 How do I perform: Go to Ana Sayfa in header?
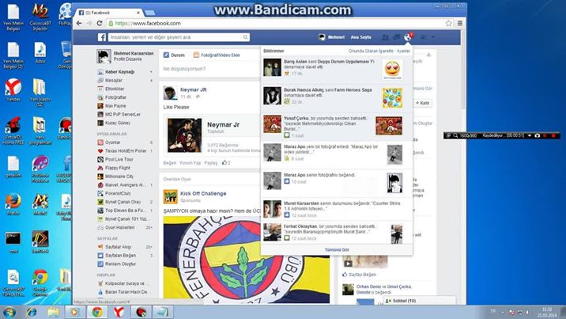pos(361,37)
